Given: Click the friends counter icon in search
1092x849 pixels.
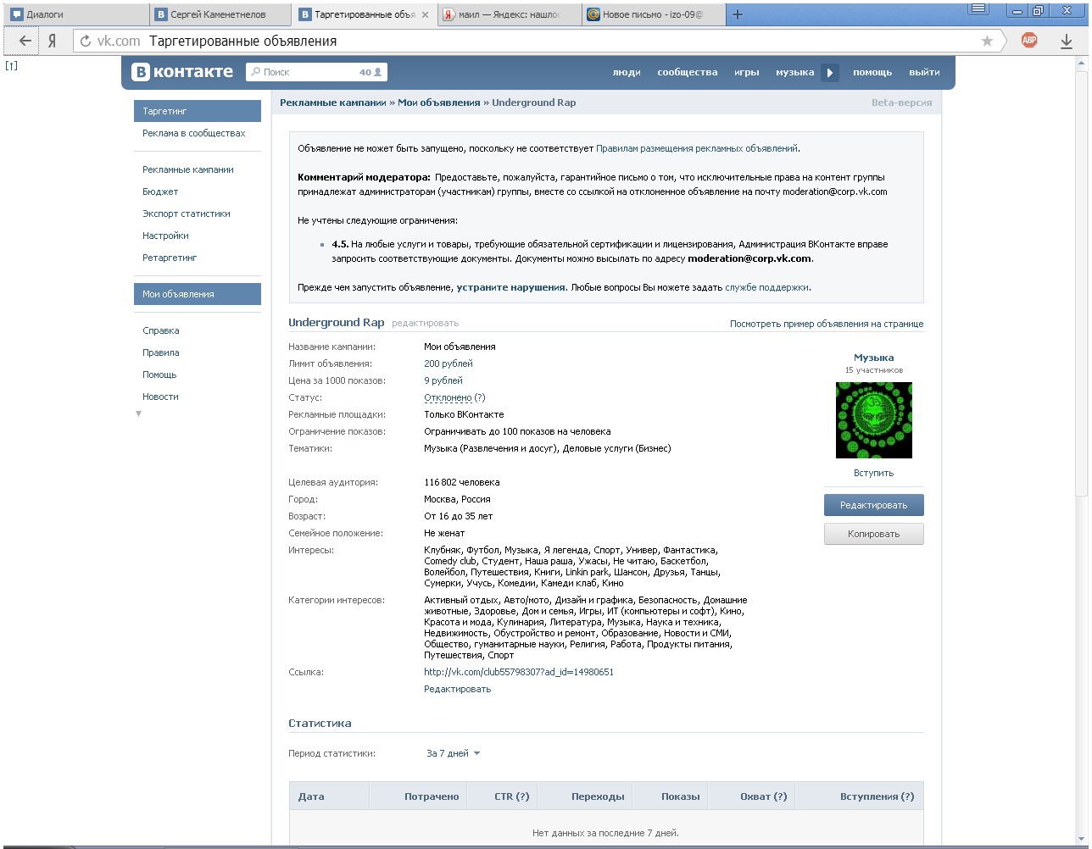Looking at the screenshot, I should pos(371,72).
